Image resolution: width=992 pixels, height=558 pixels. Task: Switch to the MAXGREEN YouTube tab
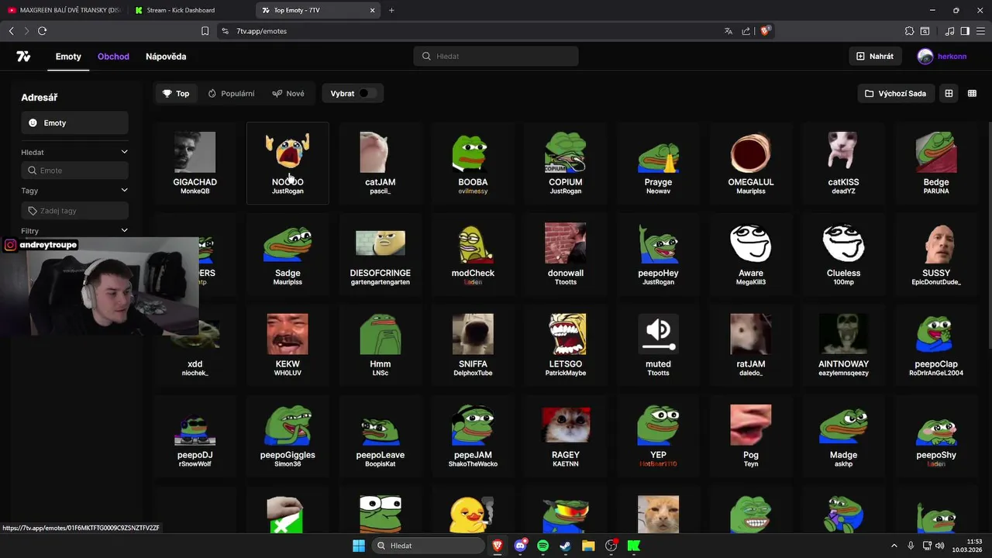64,10
